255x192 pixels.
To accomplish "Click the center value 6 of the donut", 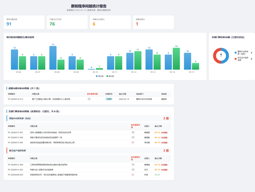I will point(221,54).
